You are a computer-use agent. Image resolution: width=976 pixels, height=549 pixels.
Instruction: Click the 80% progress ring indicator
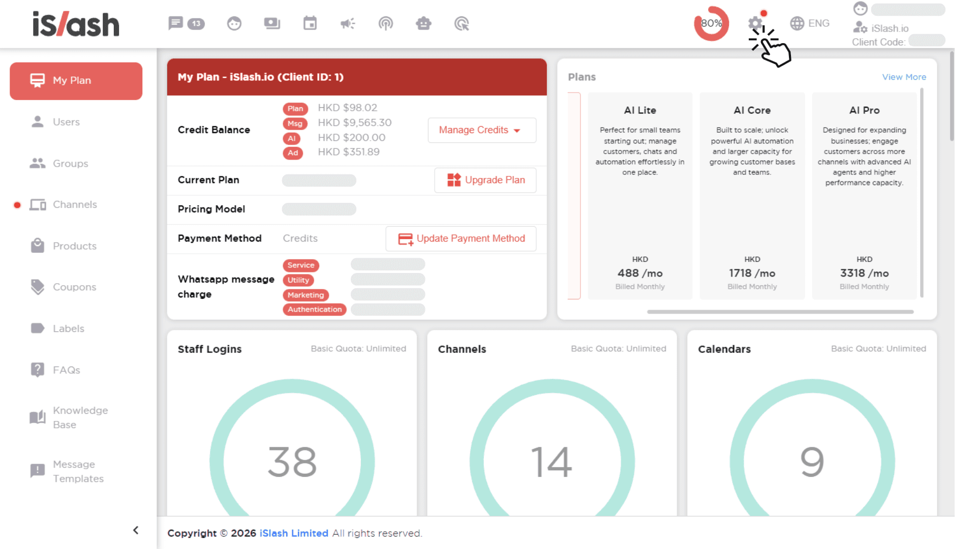[x=711, y=23]
